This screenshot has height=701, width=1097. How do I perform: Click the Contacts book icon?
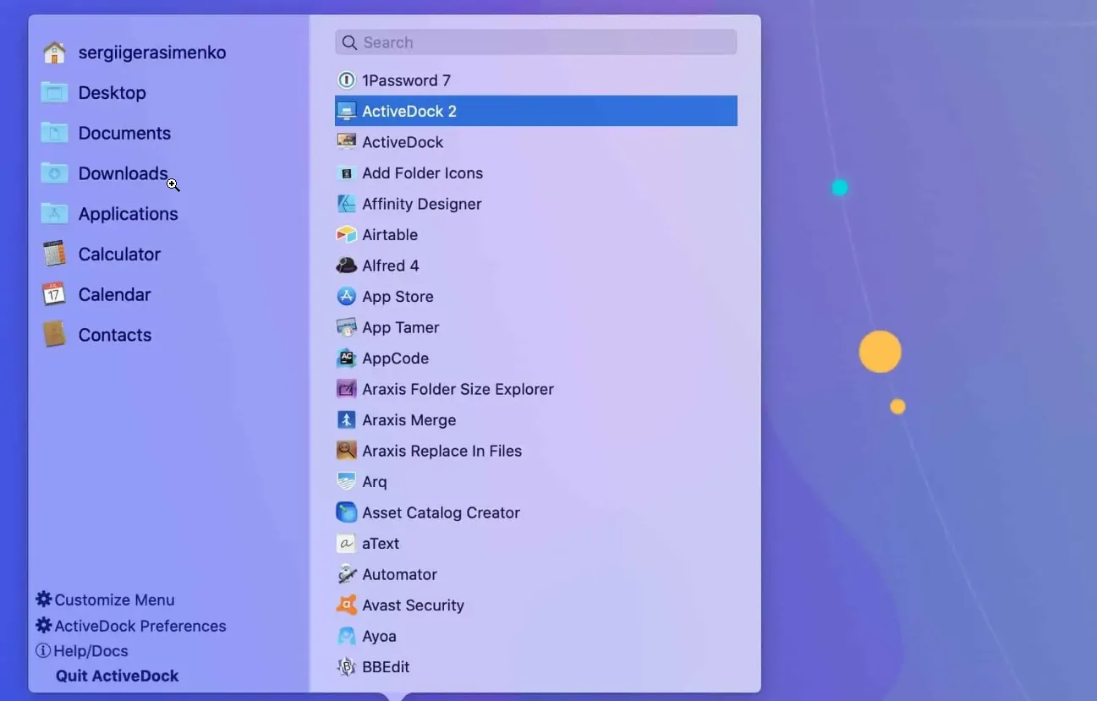(54, 335)
